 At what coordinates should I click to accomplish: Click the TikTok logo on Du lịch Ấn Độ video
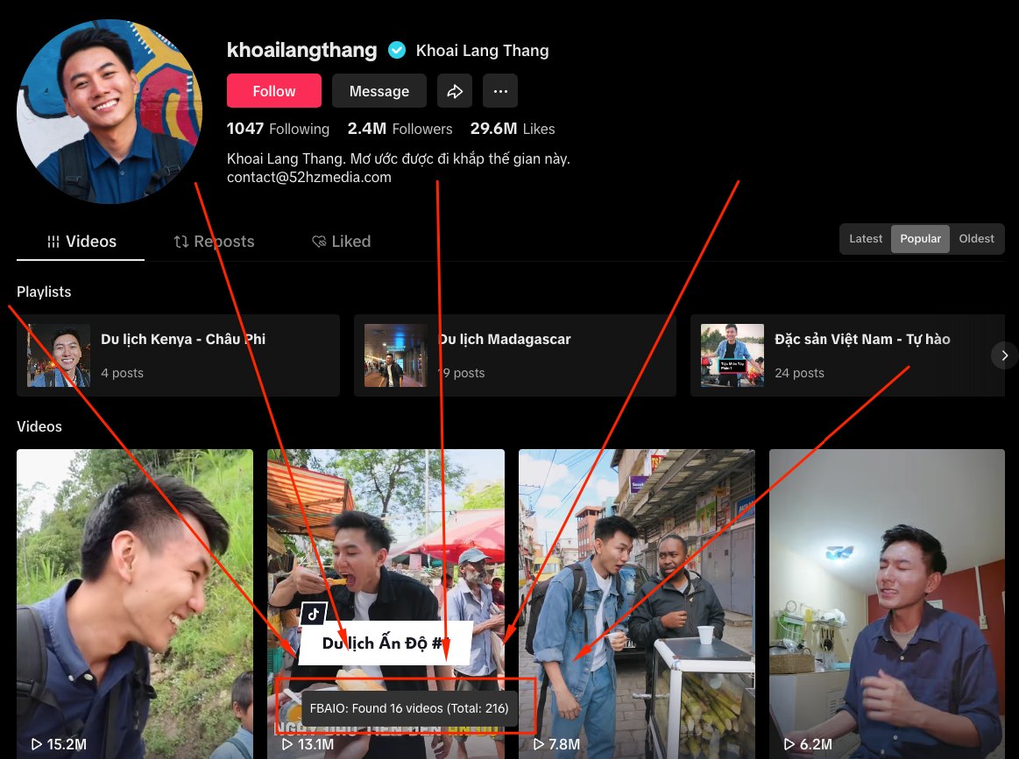coord(313,614)
